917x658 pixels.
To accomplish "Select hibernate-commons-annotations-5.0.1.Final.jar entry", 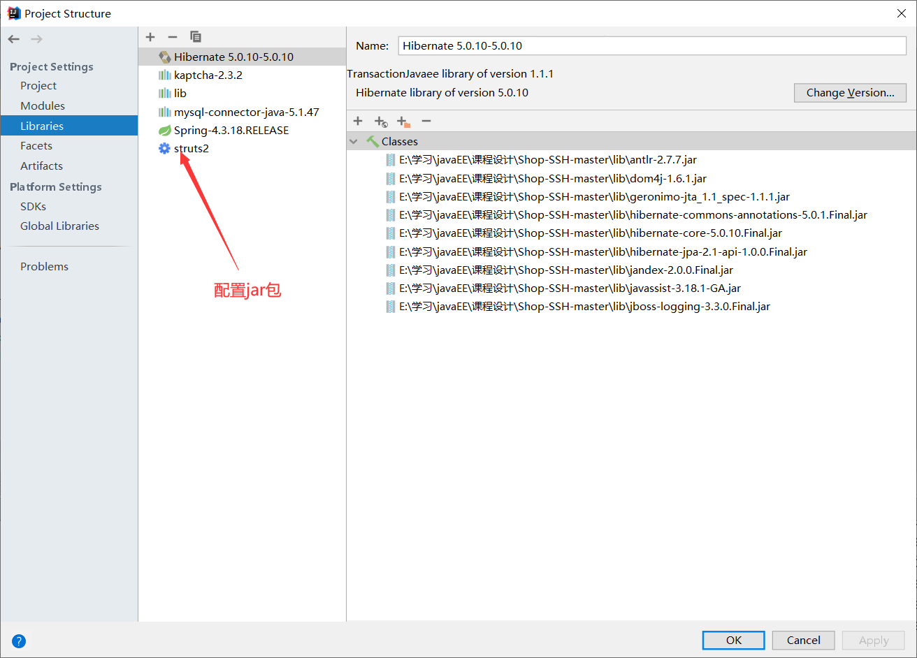I will (633, 215).
